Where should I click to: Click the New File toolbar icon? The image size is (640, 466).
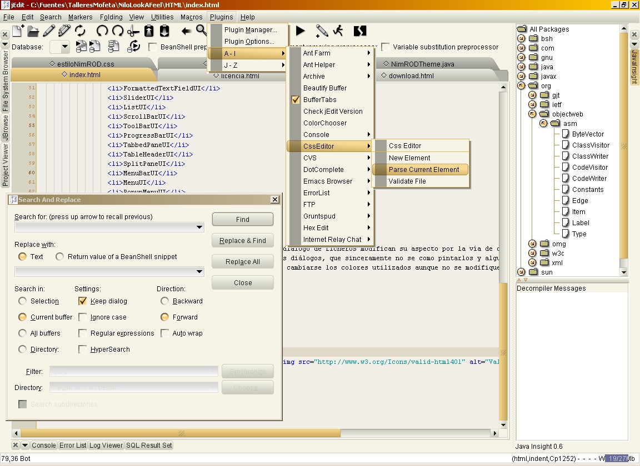[17, 31]
